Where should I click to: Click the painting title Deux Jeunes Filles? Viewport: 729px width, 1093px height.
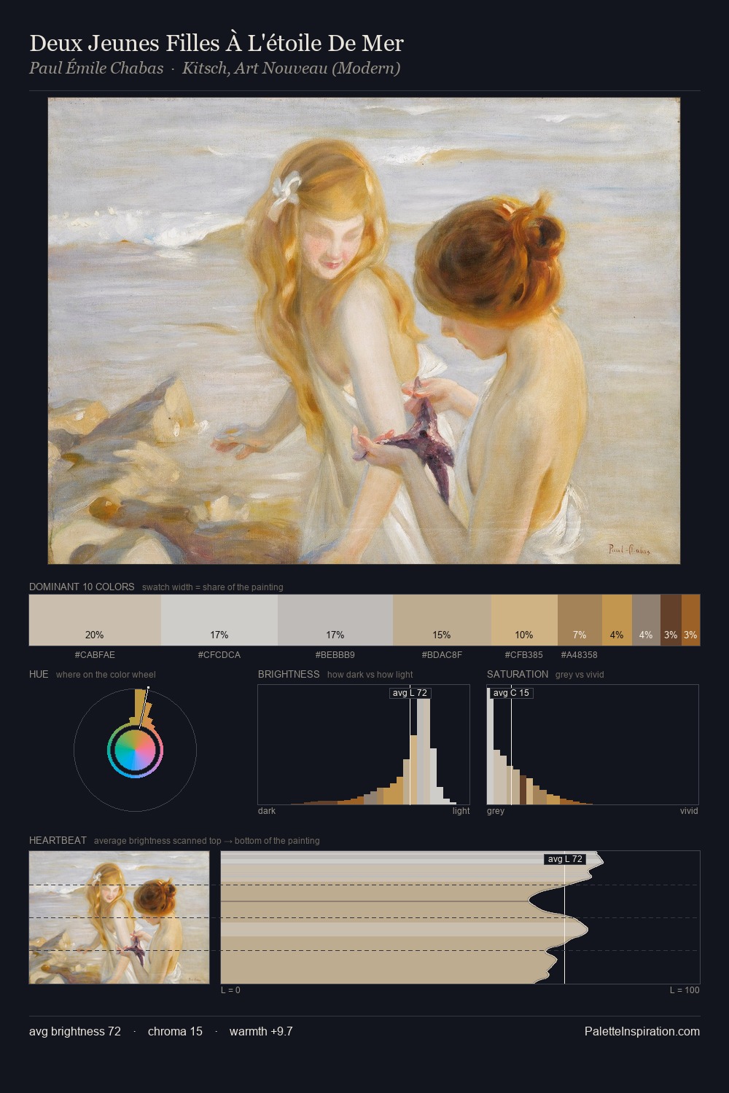point(217,43)
